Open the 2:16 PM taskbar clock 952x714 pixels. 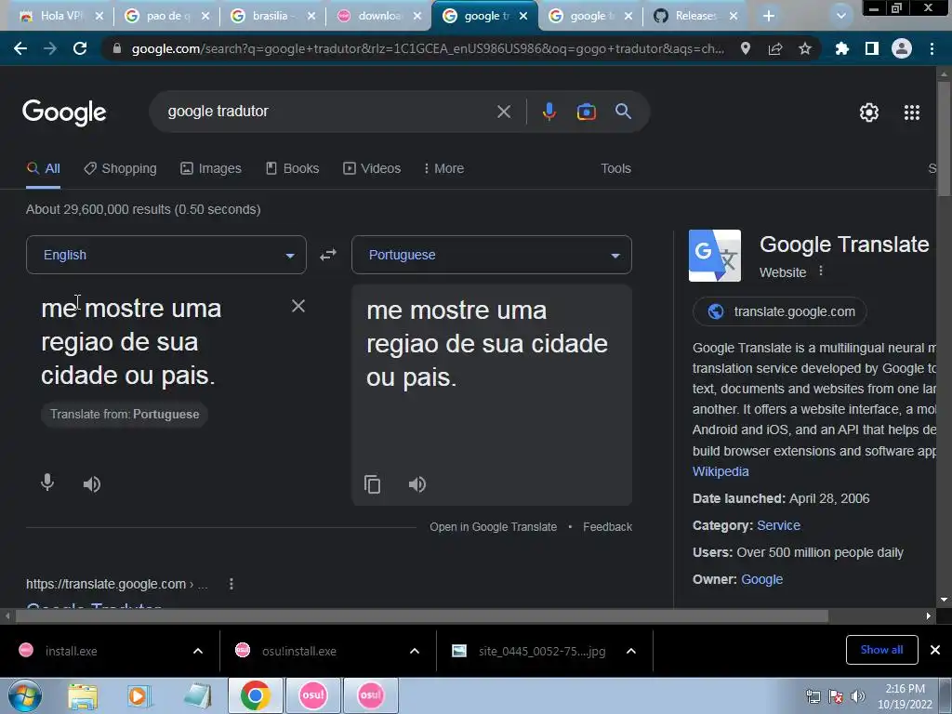905,696
